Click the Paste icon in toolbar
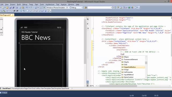The image size is (172, 97). pyautogui.click(x=23, y=8)
